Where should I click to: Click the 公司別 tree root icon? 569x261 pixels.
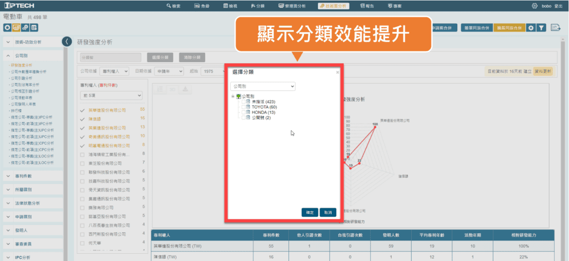[239, 96]
